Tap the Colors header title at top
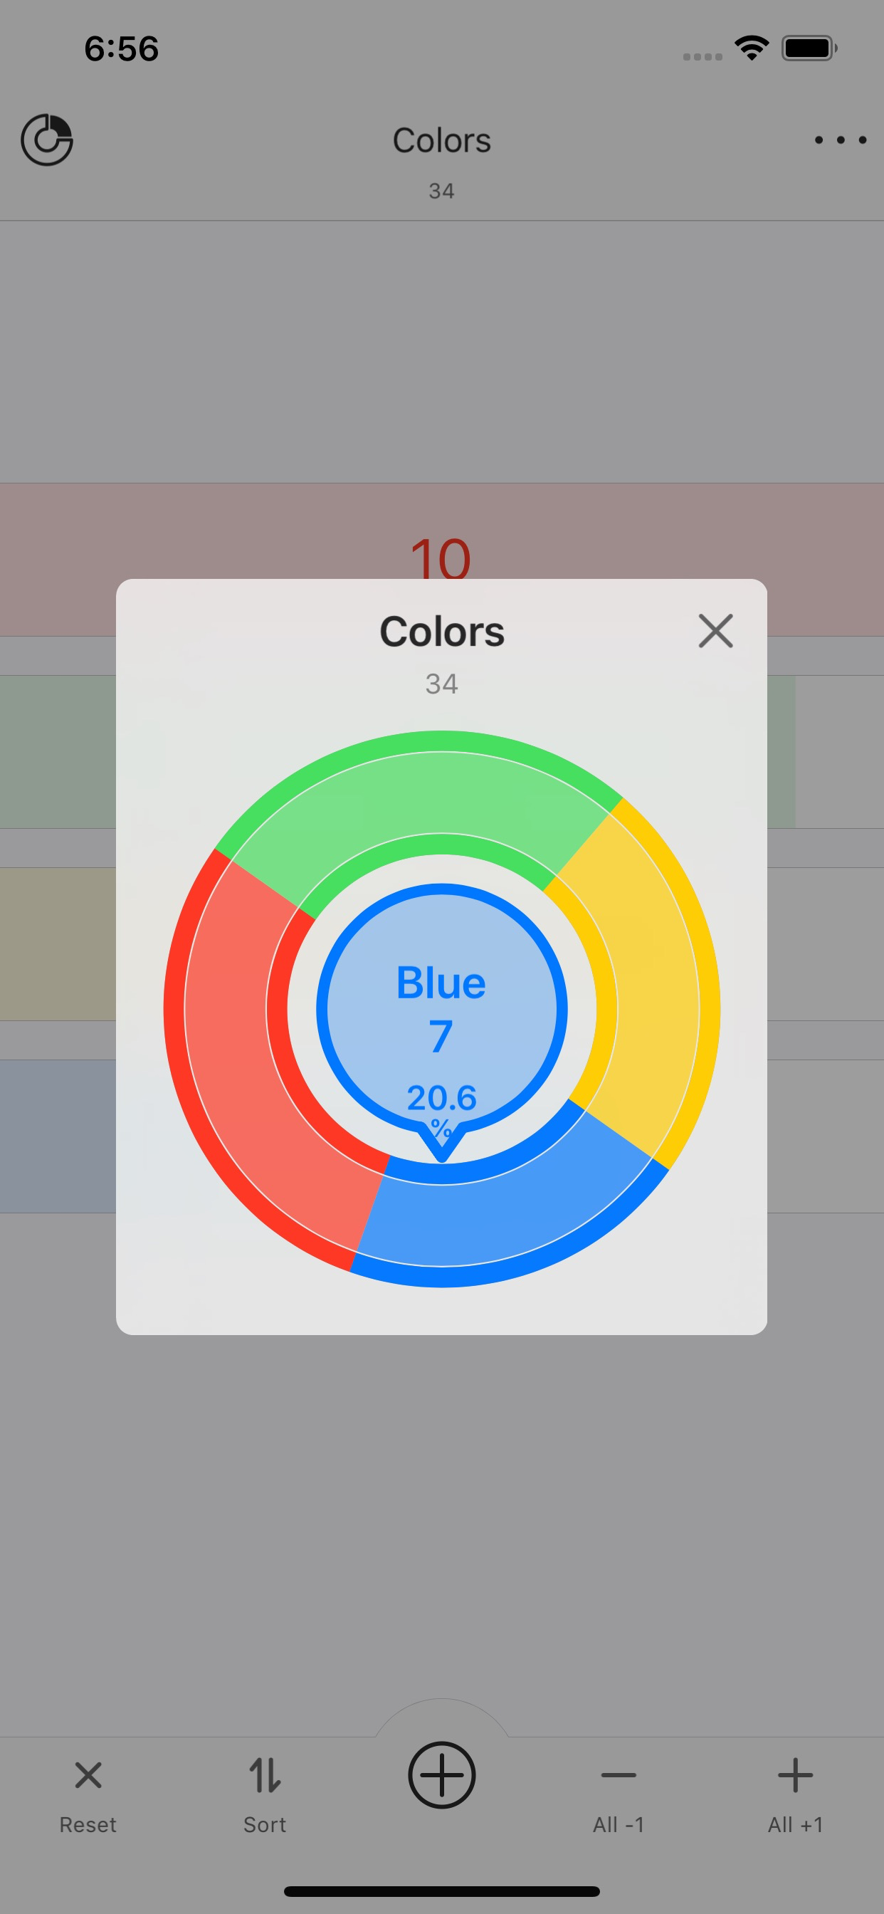Viewport: 884px width, 1914px height. pyautogui.click(x=442, y=140)
